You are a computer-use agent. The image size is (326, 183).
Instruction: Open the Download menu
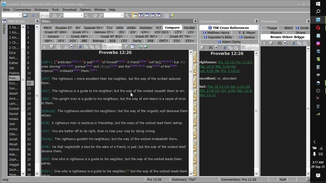[69, 9]
